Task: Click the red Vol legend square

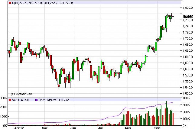Action: coord(10,100)
